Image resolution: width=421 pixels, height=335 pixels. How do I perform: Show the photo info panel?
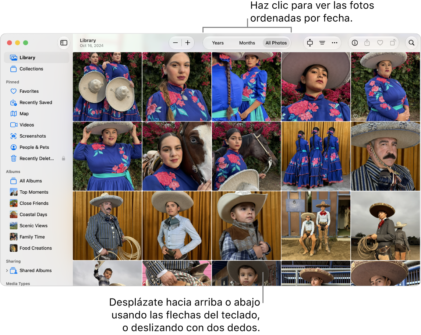[355, 43]
